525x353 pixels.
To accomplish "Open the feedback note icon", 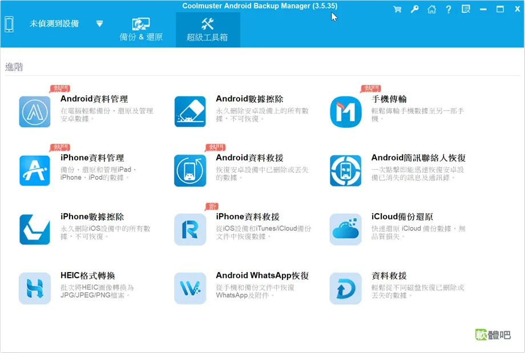I will (x=466, y=9).
